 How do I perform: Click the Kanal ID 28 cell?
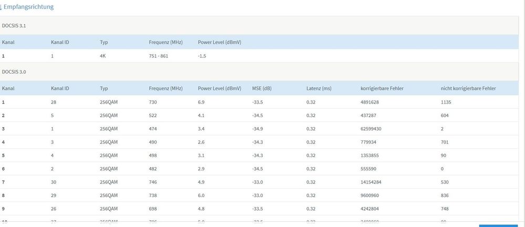(54, 101)
